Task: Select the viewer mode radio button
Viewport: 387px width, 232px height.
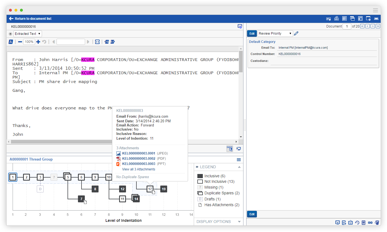Action: [10, 34]
